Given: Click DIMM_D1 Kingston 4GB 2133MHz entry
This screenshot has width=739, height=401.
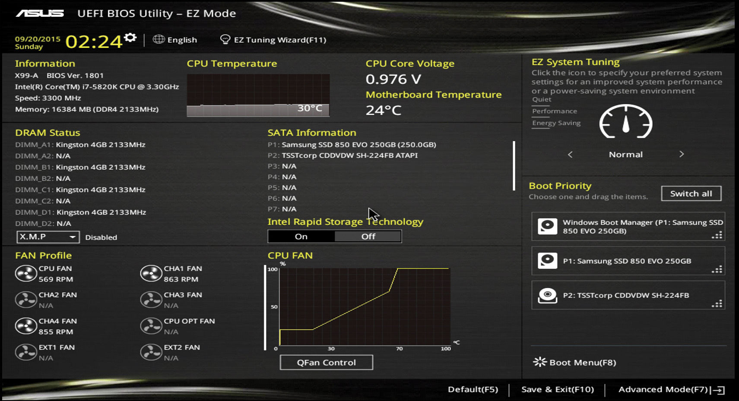Looking at the screenshot, I should pyautogui.click(x=81, y=212).
